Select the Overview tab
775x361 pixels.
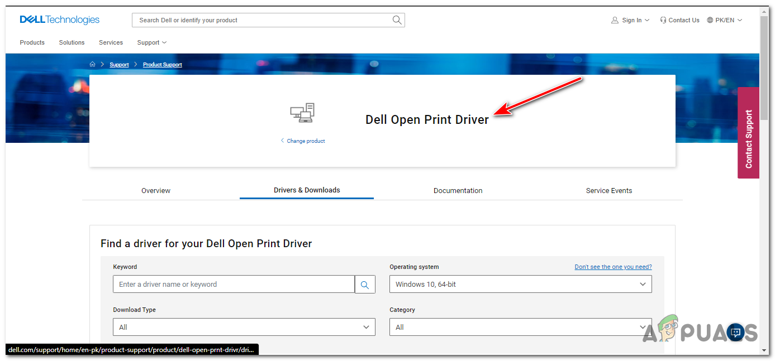pos(155,190)
